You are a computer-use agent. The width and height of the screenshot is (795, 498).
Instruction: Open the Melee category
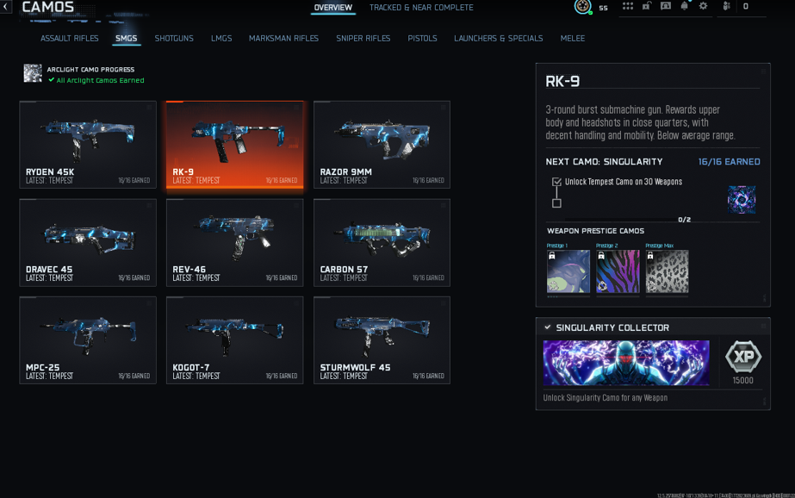click(x=573, y=39)
